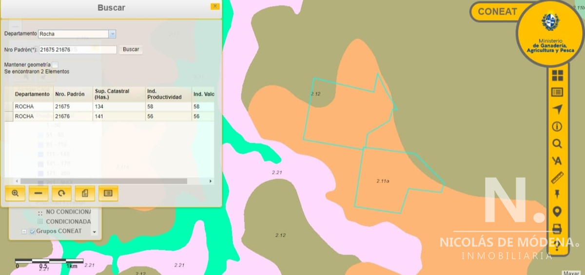The width and height of the screenshot is (585, 275).
Task: Uncheck the Grupos CONEAT layer checkbox
Action: pyautogui.click(x=33, y=231)
